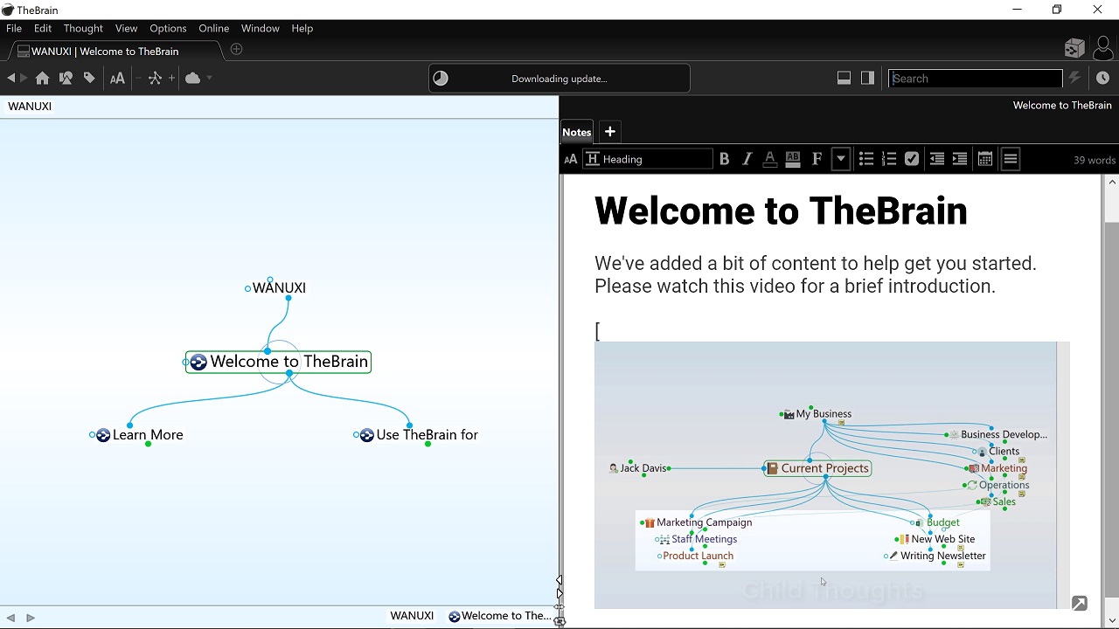Open the thought types icon
The width and height of the screenshot is (1119, 629).
pyautogui.click(x=66, y=79)
